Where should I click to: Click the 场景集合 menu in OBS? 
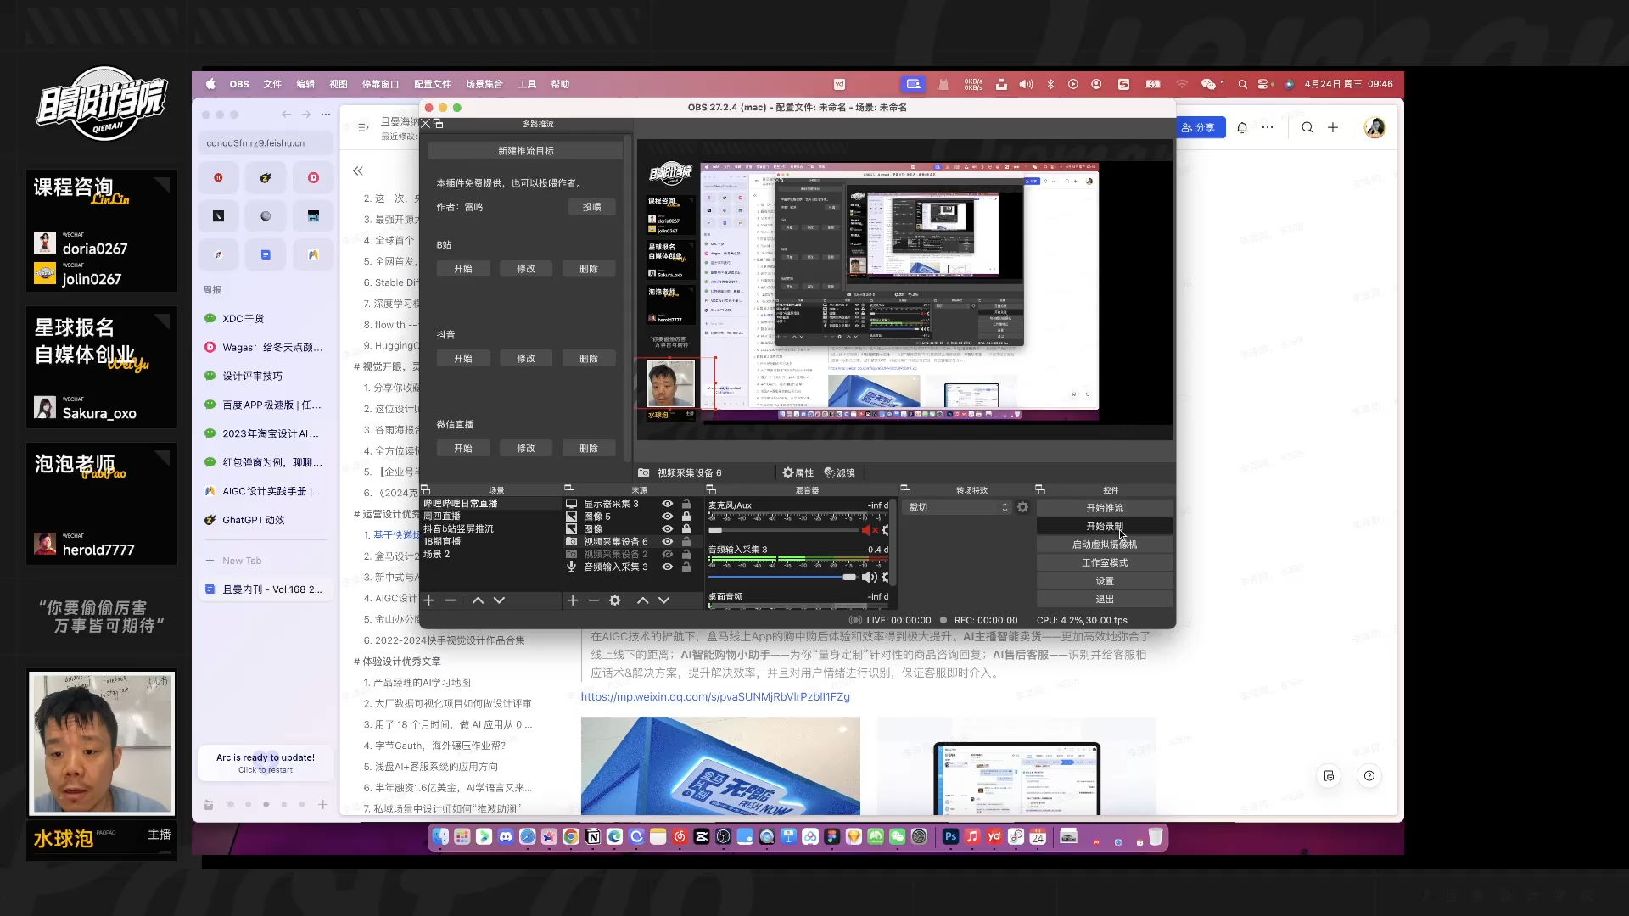click(485, 84)
